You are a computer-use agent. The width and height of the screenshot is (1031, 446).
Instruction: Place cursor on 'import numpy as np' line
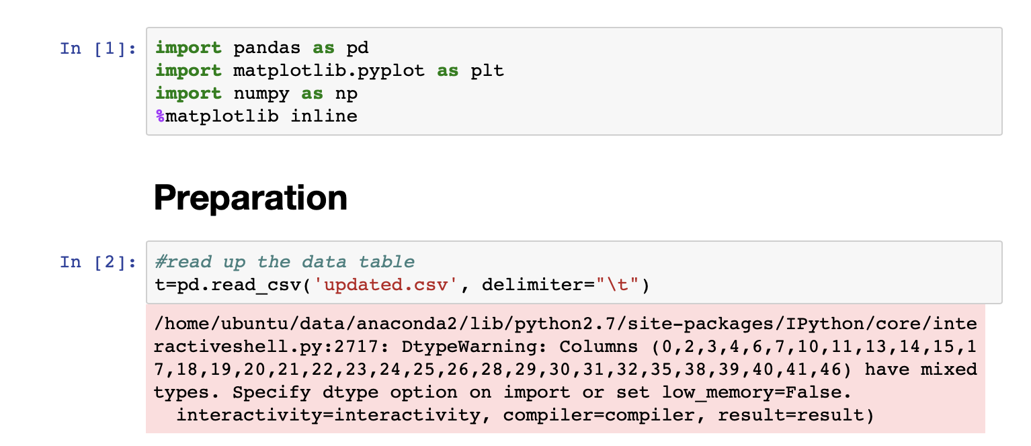tap(256, 93)
